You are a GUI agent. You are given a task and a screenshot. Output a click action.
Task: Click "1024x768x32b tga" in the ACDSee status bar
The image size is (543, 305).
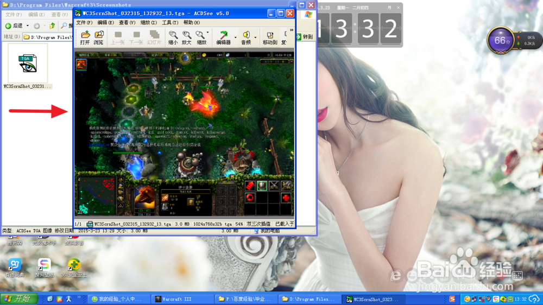coord(212,224)
